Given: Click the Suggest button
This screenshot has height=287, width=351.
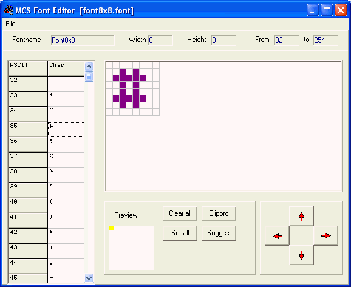Looking at the screenshot, I should [x=219, y=233].
